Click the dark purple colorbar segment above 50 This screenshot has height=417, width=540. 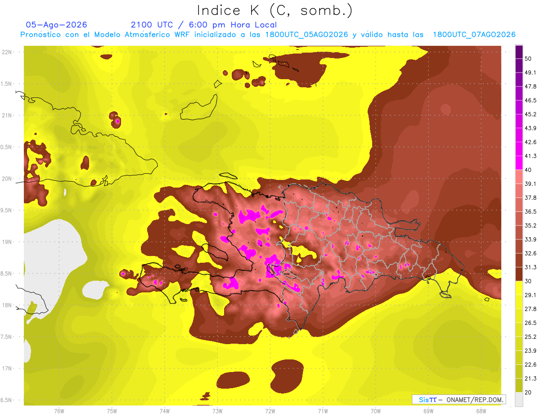click(519, 52)
